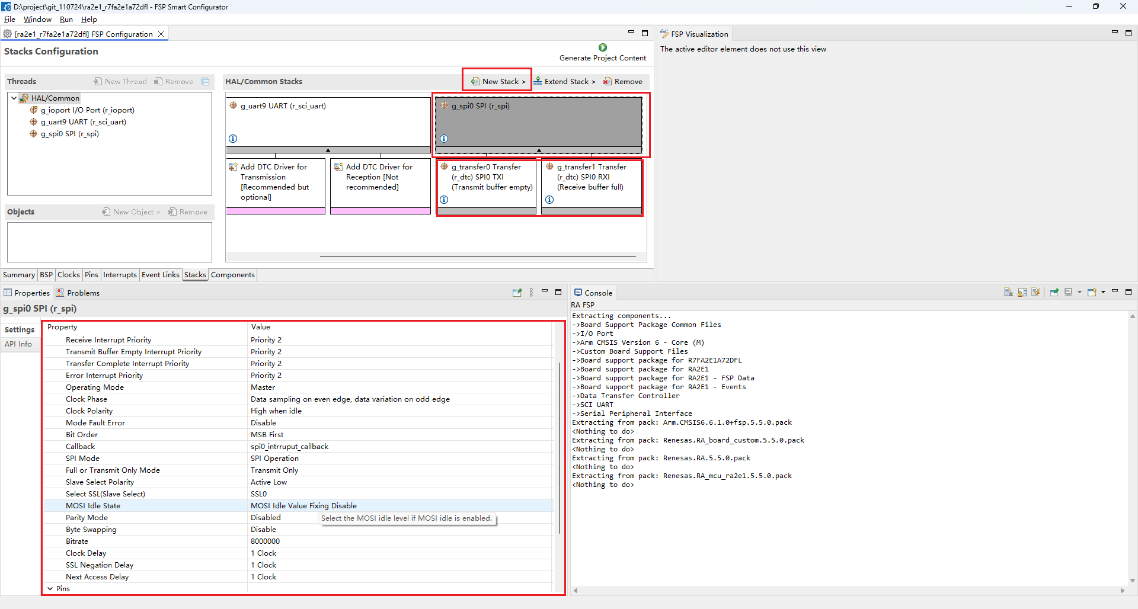Open the Window menu
This screenshot has height=609, width=1138.
pos(37,20)
